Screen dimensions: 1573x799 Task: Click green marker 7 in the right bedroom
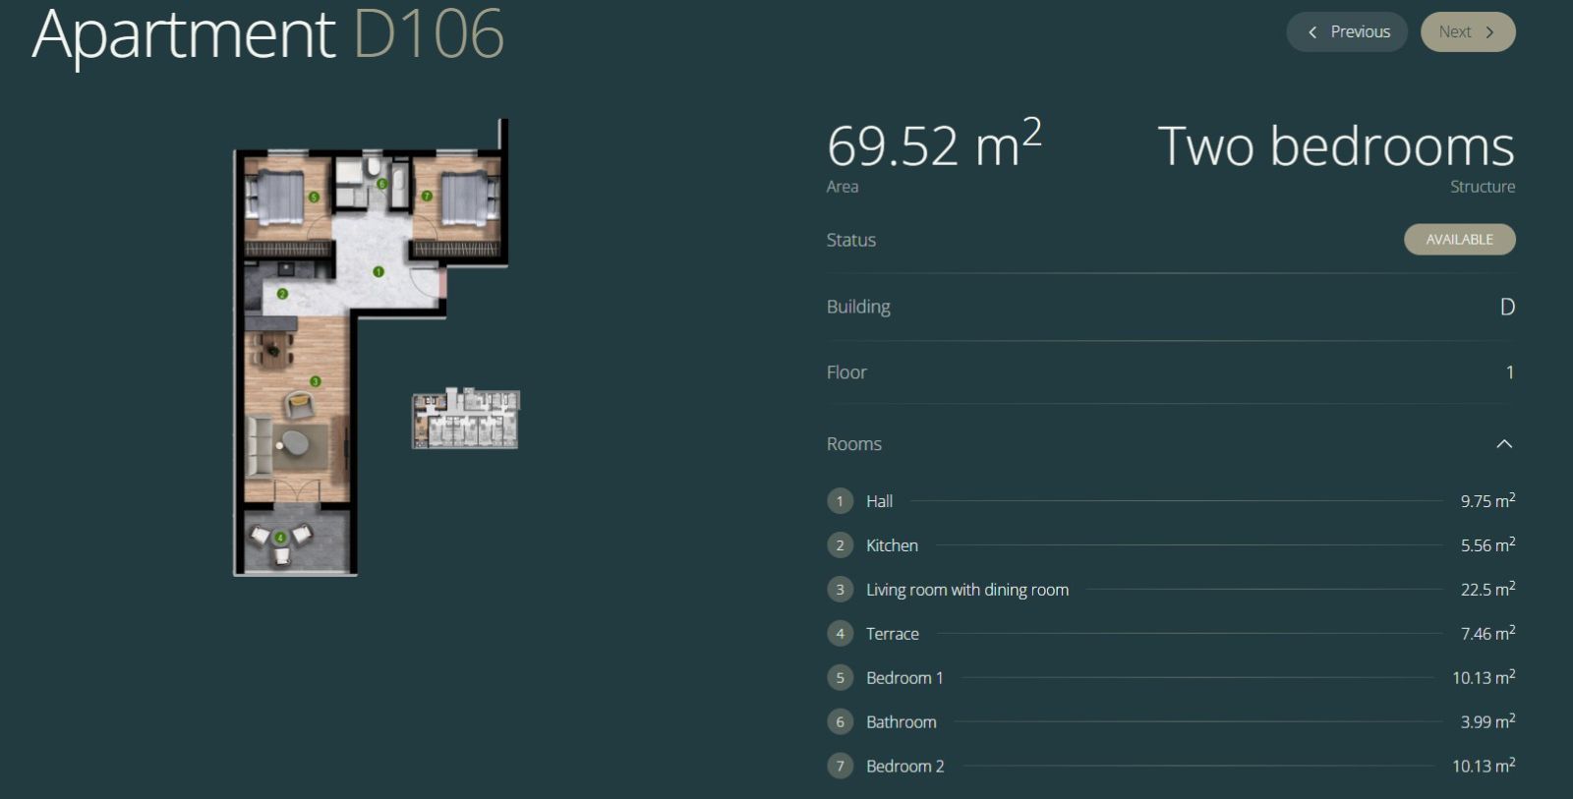pyautogui.click(x=427, y=197)
